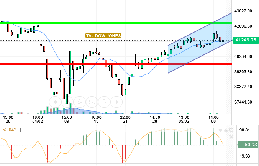The image size is (259, 166).
Task: Click the 14:00 28 time axis label
Action: pos(155,119)
